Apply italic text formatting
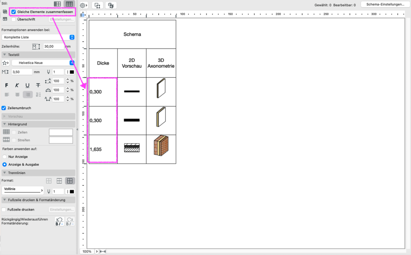Screen dimensions: 411x255 [17, 85]
